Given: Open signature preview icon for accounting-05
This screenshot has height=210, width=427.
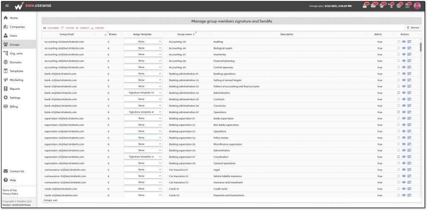Looking at the screenshot, I should (409, 42).
